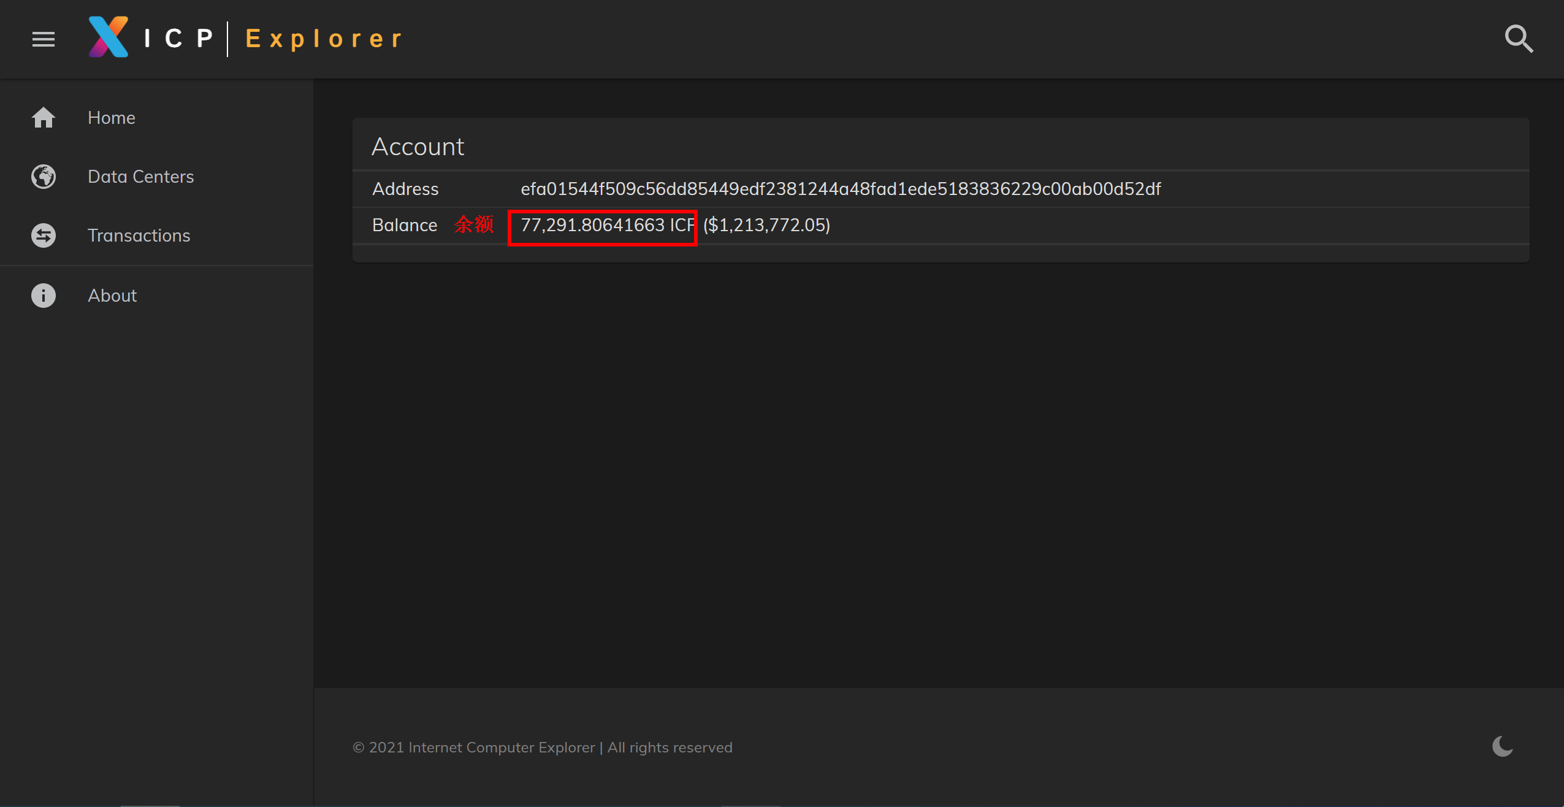Click the colorful X logo icon
Screen dimensions: 1564x807
click(x=109, y=37)
